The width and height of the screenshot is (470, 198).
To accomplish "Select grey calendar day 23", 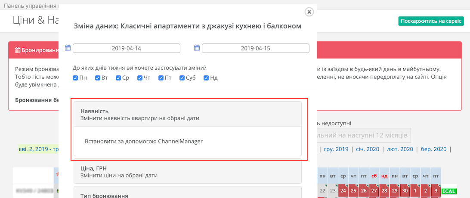I will pyautogui.click(x=333, y=191).
